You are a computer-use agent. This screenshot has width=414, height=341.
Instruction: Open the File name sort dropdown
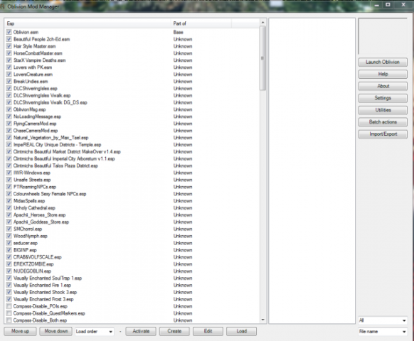[383, 331]
